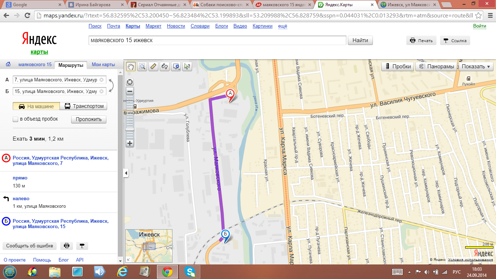Open the 'API' footer link
496x279 pixels.
tap(80, 260)
